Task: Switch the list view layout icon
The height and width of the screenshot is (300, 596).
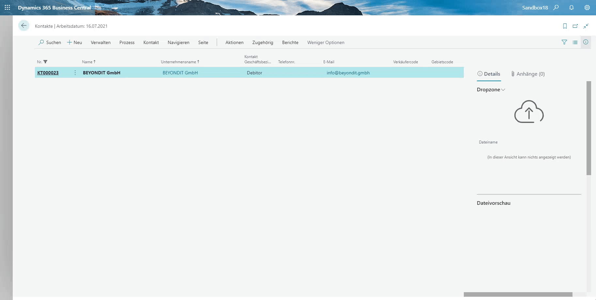Action: [575, 42]
